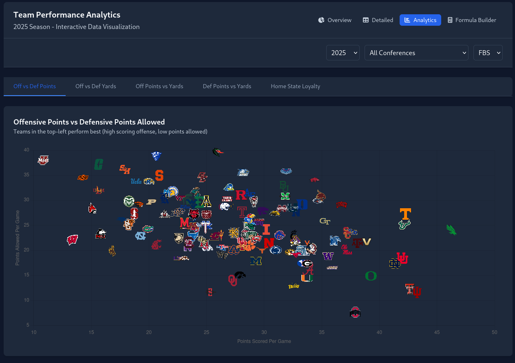Click the red Utah U logo

402,258
